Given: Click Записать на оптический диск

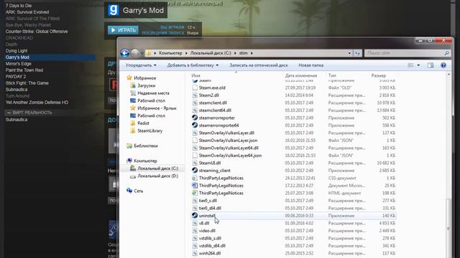Looking at the screenshot, I should pos(259,65).
